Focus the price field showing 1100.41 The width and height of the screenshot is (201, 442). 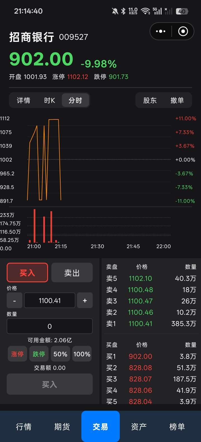50,301
